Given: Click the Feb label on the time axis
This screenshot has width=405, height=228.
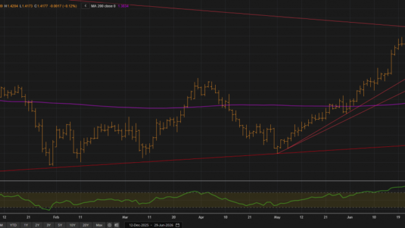Looking at the screenshot, I should tap(56, 217).
